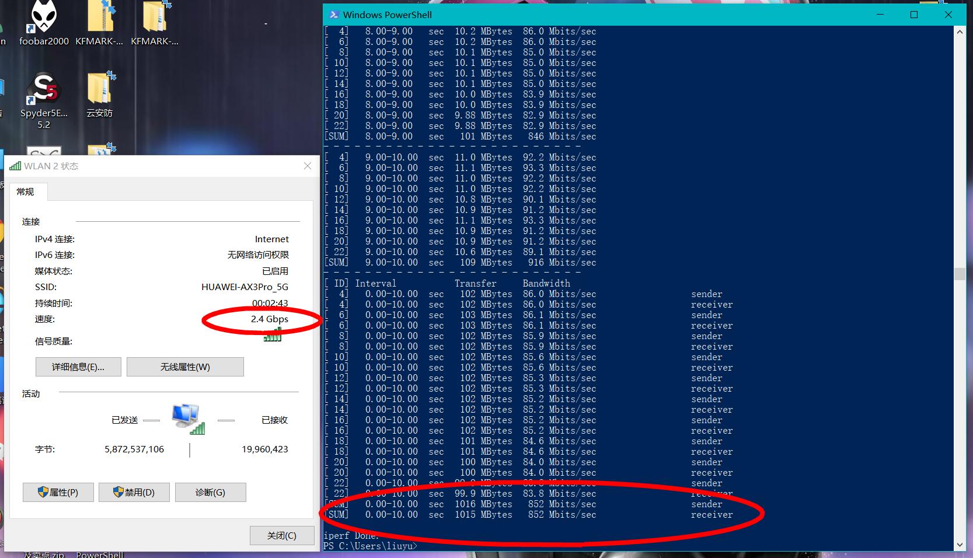Click the signal quality bars indicator
This screenshot has width=973, height=558.
pyautogui.click(x=272, y=336)
